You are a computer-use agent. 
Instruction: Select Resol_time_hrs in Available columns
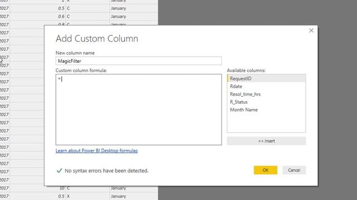(266, 94)
